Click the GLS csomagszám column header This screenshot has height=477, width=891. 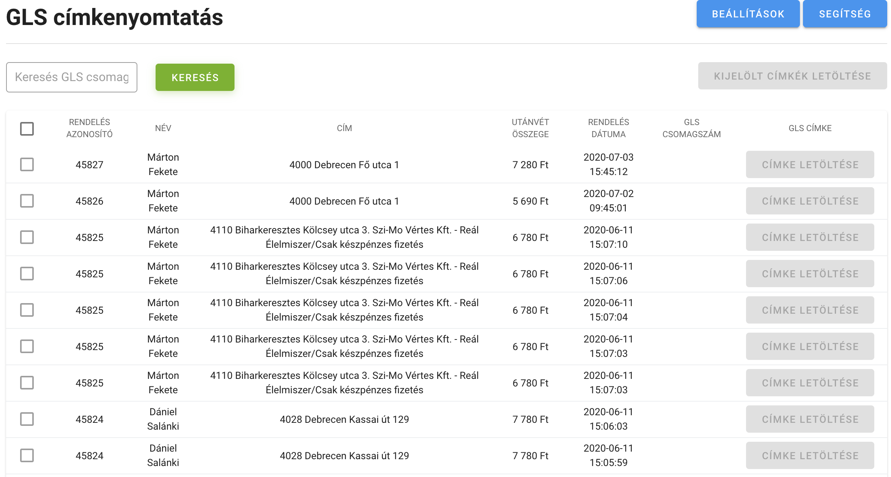tap(692, 128)
